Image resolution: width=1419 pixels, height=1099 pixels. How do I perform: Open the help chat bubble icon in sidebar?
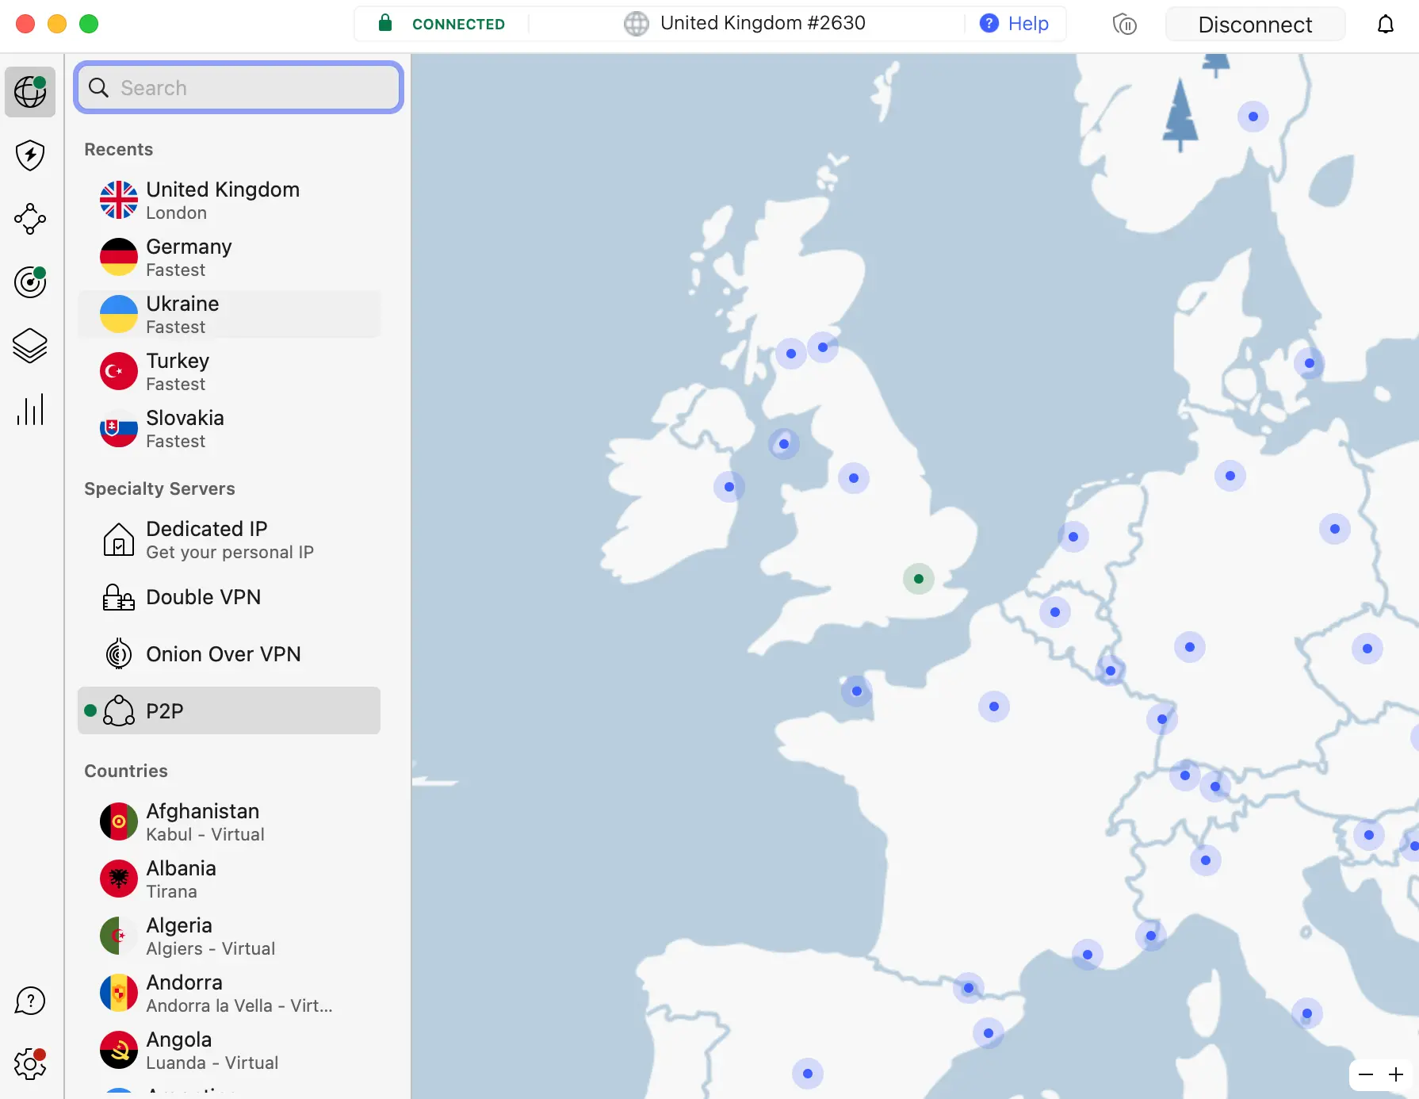coord(30,1001)
